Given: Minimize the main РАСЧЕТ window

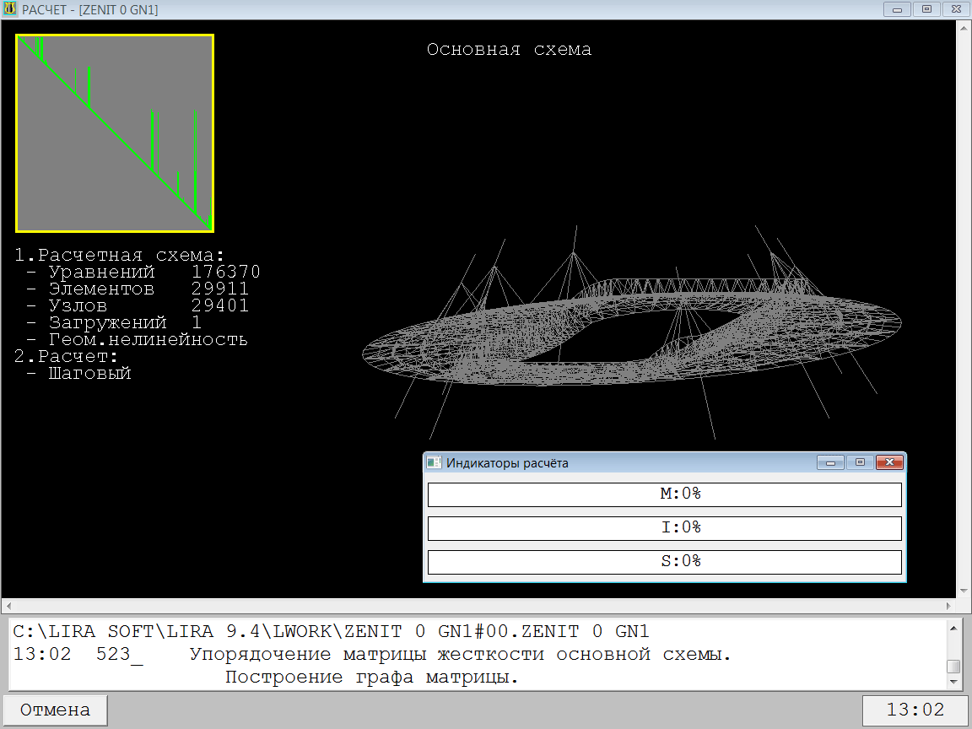Looking at the screenshot, I should (897, 9).
